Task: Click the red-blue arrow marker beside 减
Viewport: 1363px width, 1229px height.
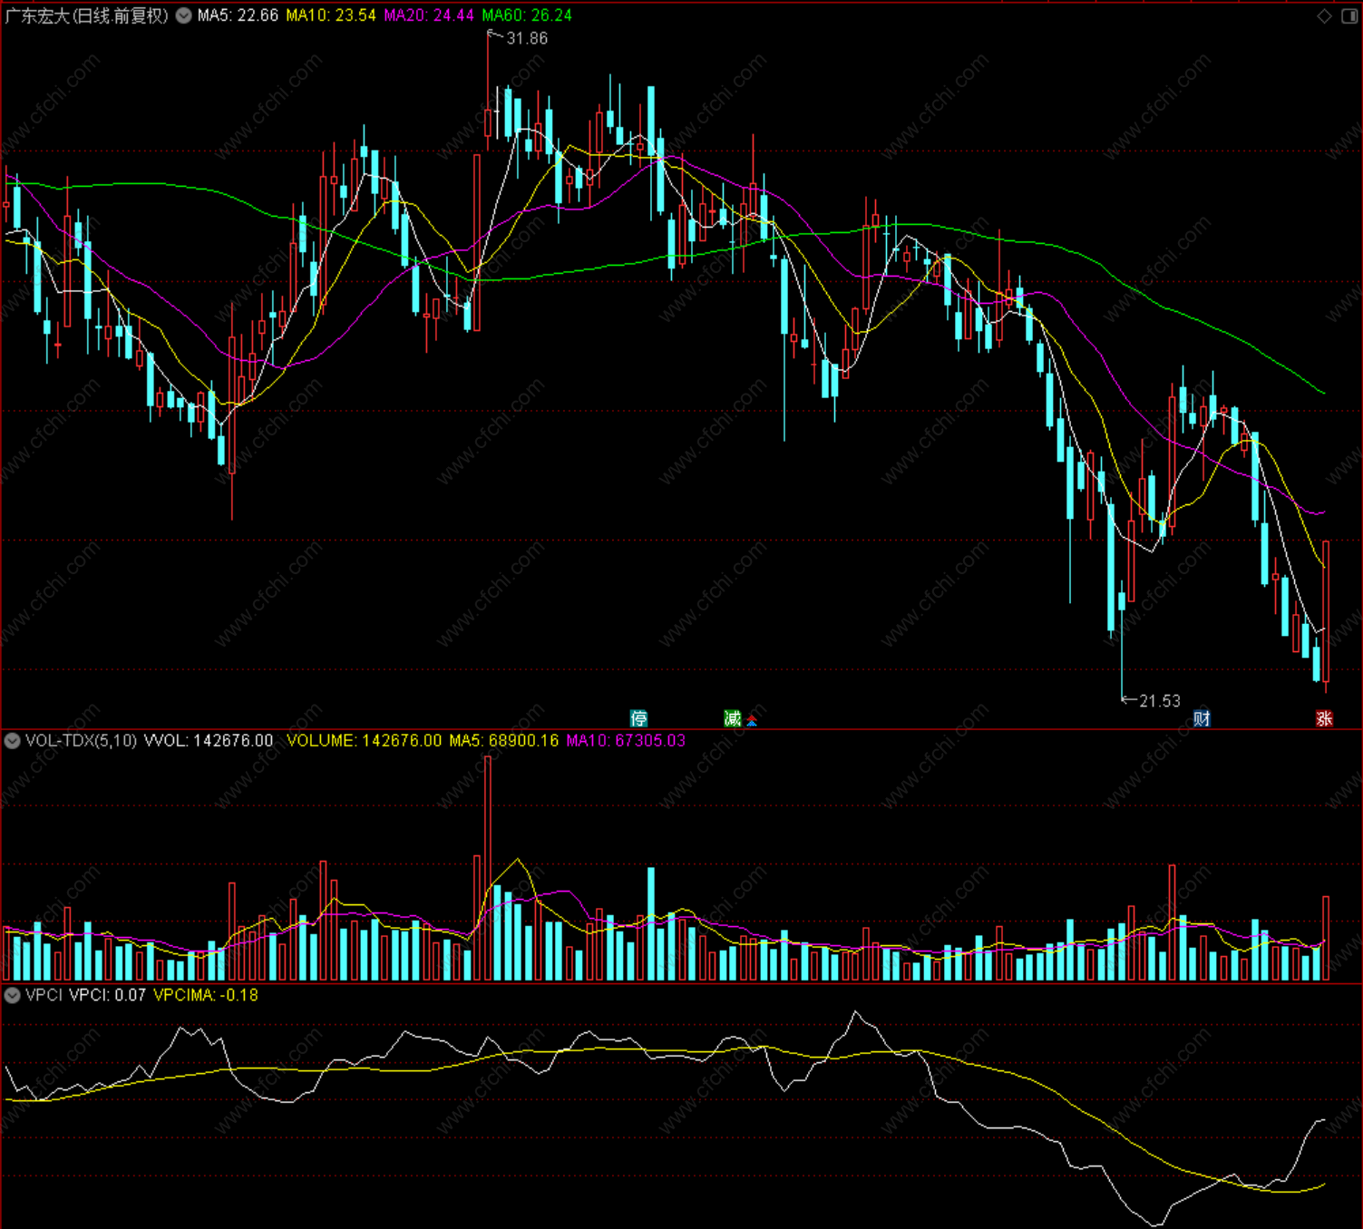Action: click(x=752, y=721)
